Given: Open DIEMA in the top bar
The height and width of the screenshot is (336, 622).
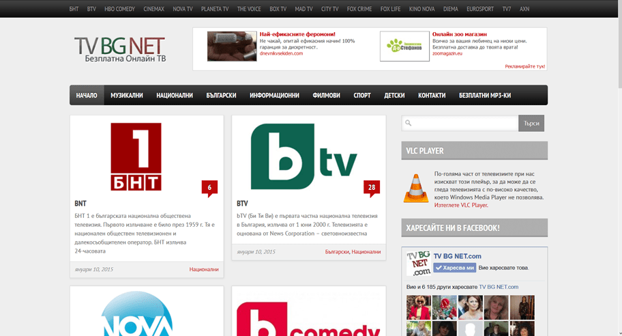Looking at the screenshot, I should [x=451, y=9].
